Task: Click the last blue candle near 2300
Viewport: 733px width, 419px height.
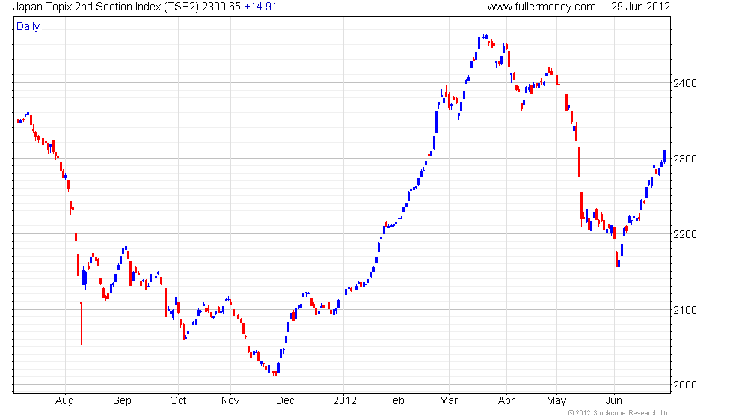Action: coord(664,156)
